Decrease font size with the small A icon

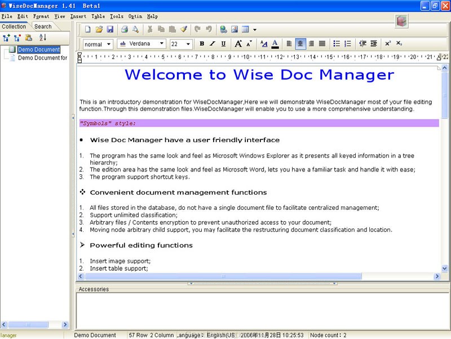(x=249, y=43)
